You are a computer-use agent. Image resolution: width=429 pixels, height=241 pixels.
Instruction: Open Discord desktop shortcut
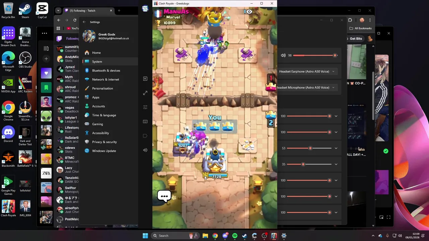click(8, 134)
